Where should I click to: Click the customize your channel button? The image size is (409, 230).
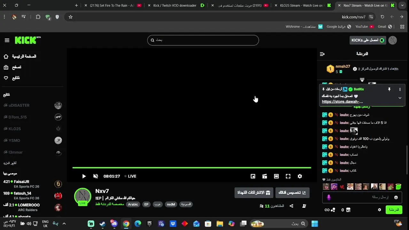point(292,193)
